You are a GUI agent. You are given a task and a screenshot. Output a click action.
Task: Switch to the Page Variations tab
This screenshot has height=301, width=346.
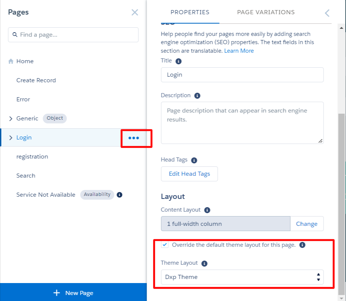pyautogui.click(x=266, y=12)
